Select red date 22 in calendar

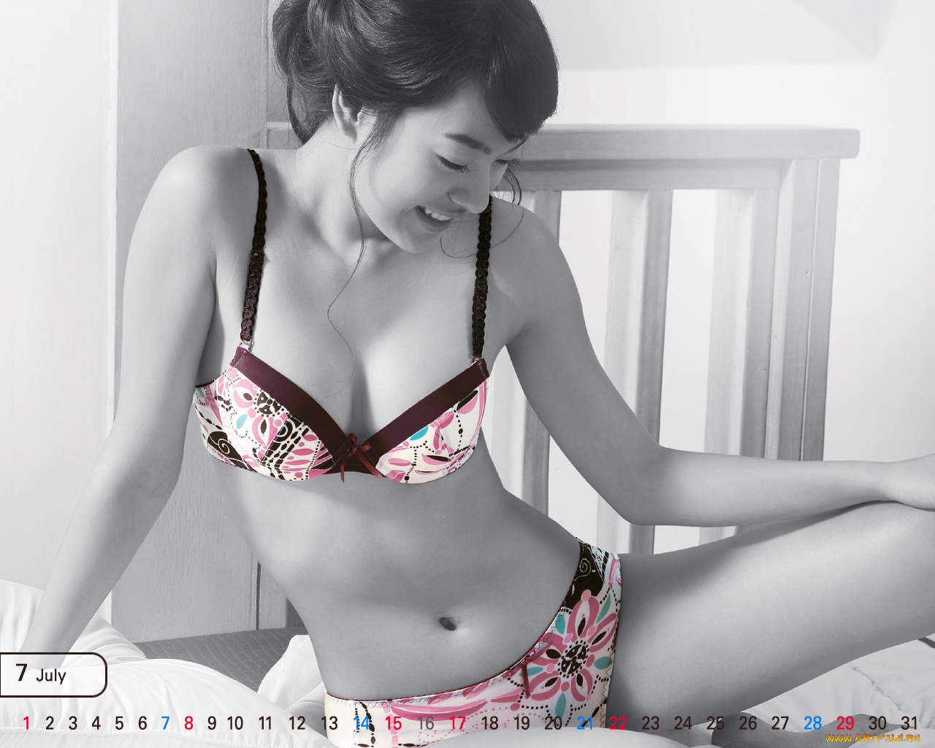(618, 723)
